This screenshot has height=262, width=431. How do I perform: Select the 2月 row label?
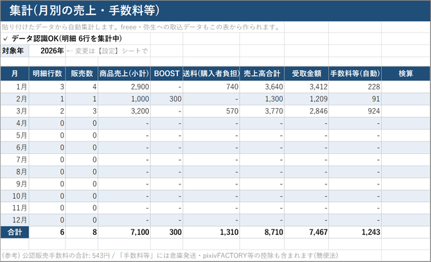point(15,99)
